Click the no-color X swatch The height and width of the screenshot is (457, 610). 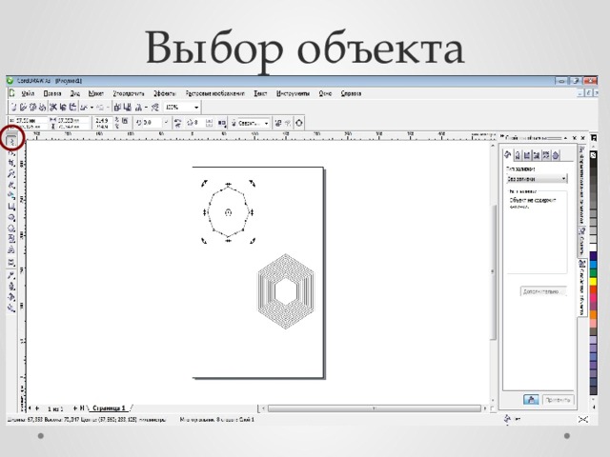tap(593, 155)
